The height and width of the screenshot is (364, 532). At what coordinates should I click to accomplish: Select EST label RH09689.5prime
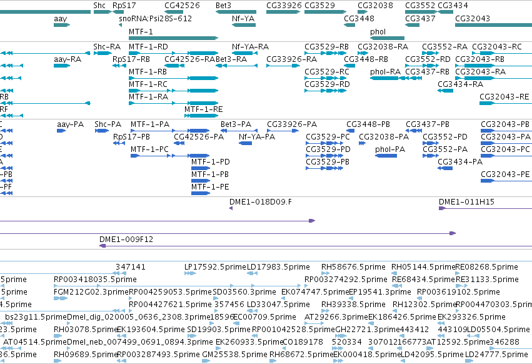(x=86, y=355)
